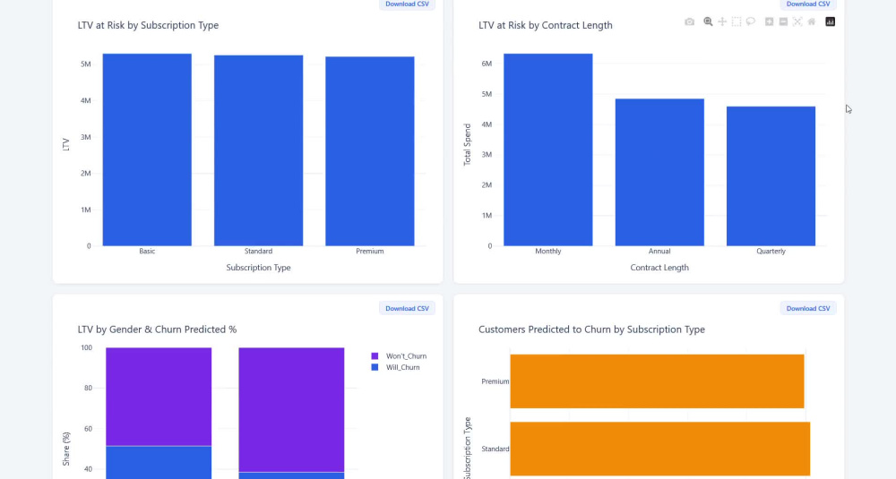The width and height of the screenshot is (896, 479).
Task: Click the 'Monthly' x-axis tick label
Action: coord(548,252)
